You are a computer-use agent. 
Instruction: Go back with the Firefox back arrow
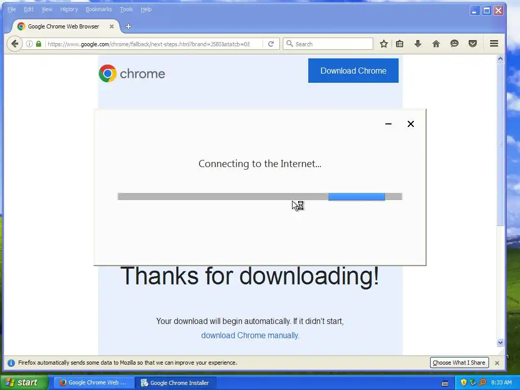click(15, 44)
